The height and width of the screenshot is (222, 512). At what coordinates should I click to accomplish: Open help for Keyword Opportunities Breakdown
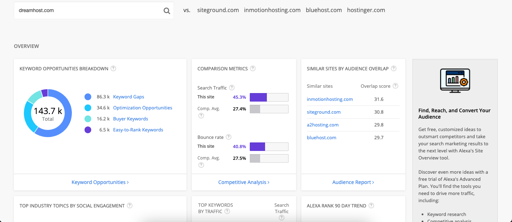(x=113, y=69)
